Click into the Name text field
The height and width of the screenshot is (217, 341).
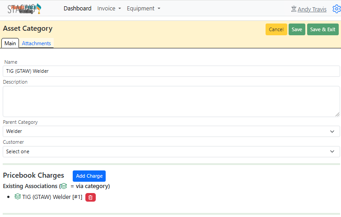coord(171,71)
